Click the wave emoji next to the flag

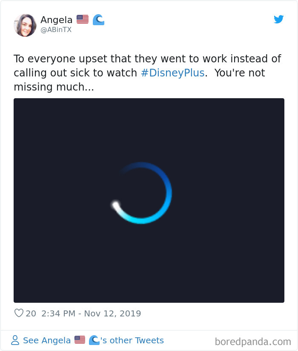[x=98, y=19]
